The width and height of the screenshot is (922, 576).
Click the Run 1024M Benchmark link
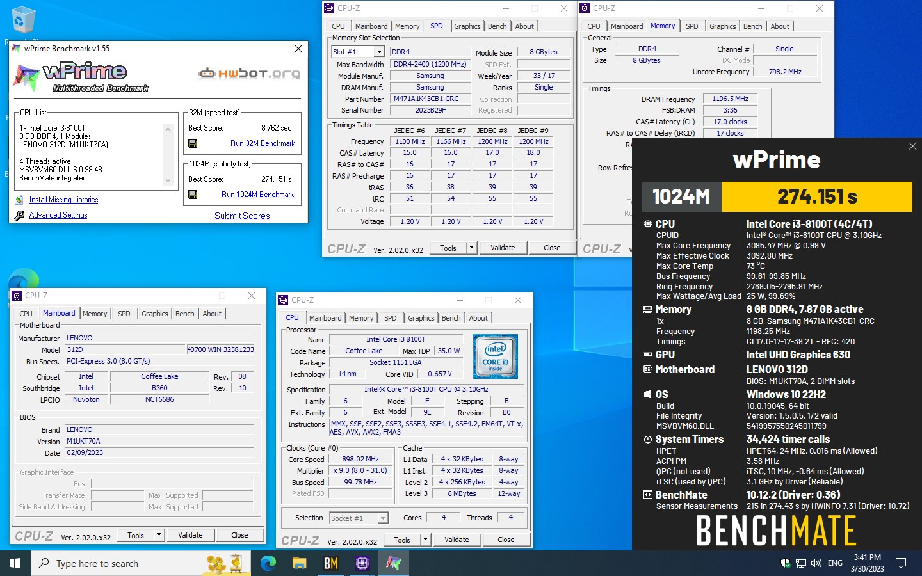coord(257,195)
